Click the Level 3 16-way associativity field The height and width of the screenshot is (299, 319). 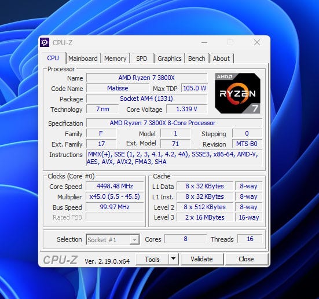click(248, 217)
